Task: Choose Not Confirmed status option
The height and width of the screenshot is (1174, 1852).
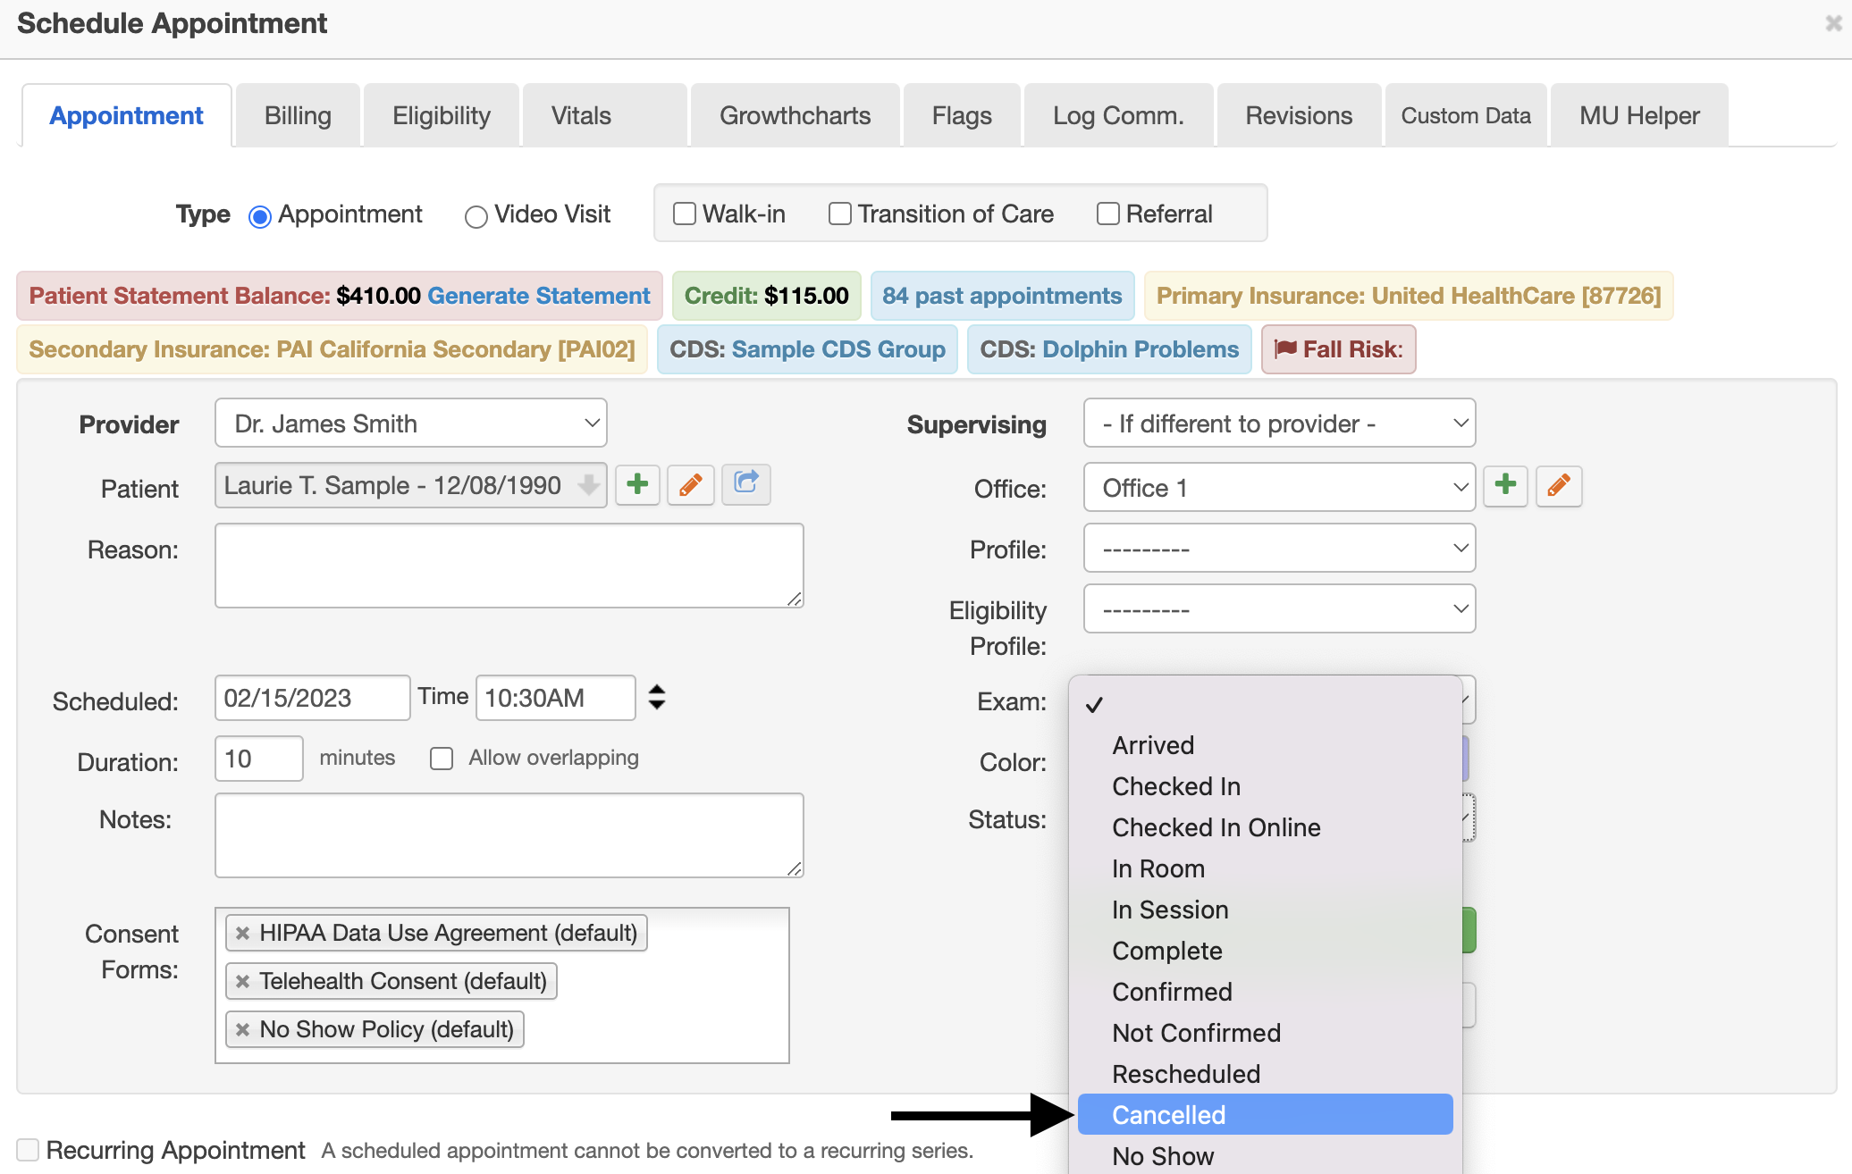Action: point(1266,1033)
